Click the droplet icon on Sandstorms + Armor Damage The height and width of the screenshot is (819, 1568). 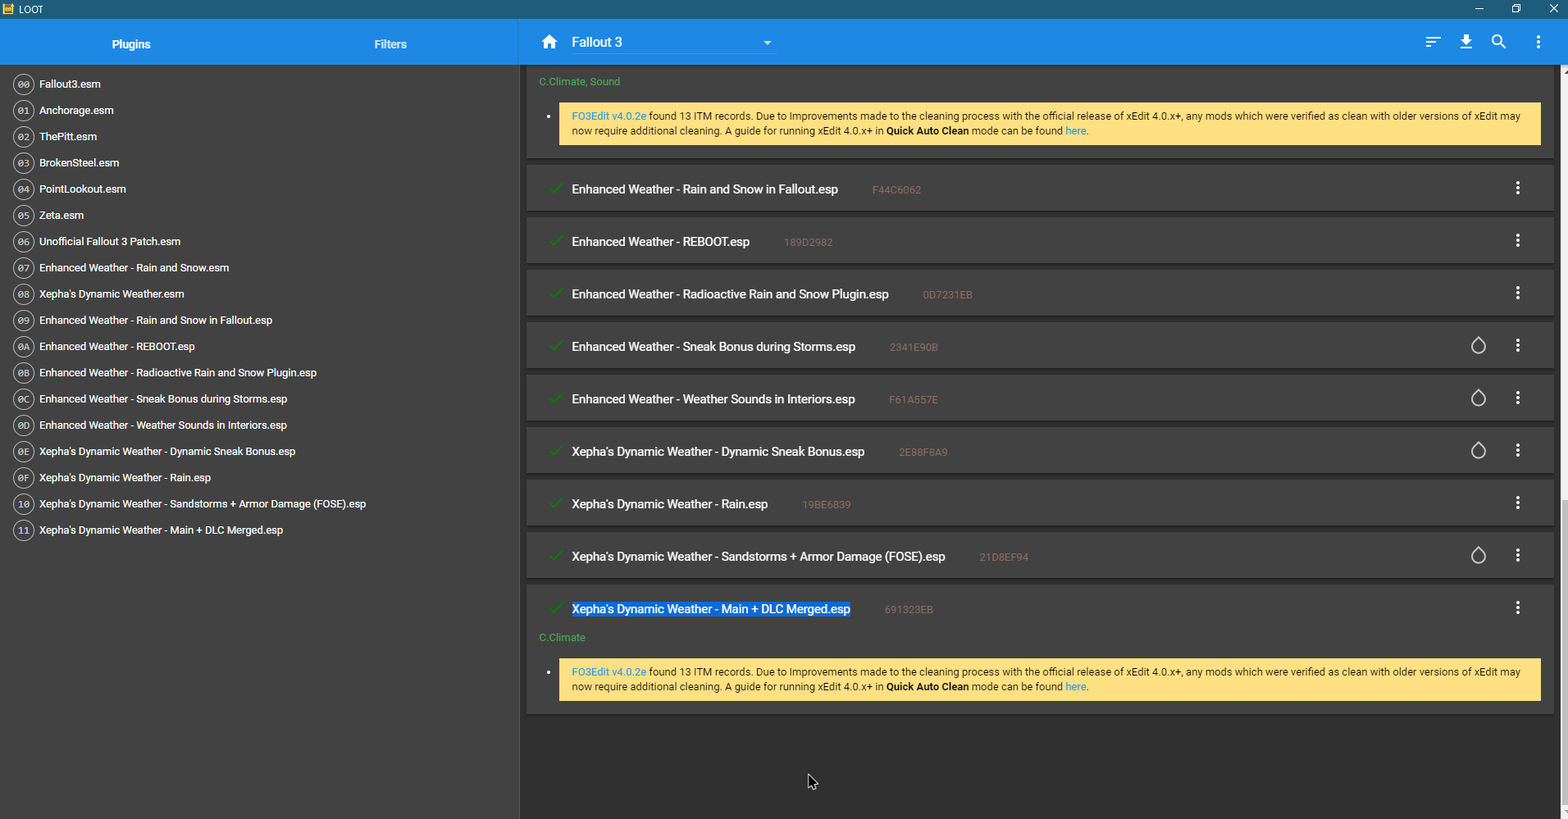coord(1479,555)
